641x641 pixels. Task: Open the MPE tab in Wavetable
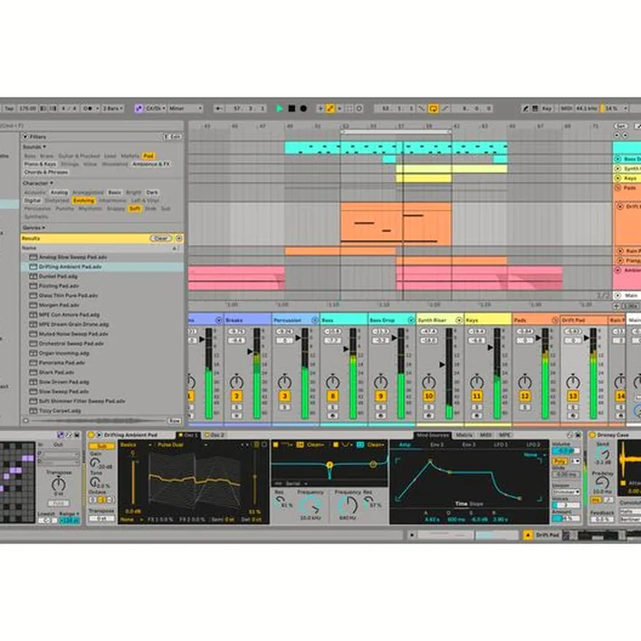point(504,435)
